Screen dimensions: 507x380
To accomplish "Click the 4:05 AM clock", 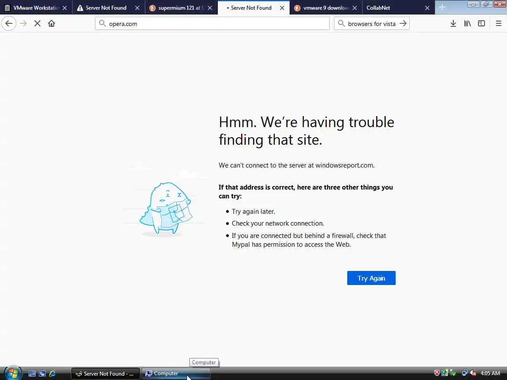I will [x=490, y=373].
